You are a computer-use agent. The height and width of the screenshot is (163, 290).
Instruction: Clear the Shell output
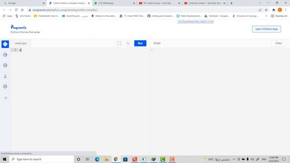(279, 43)
